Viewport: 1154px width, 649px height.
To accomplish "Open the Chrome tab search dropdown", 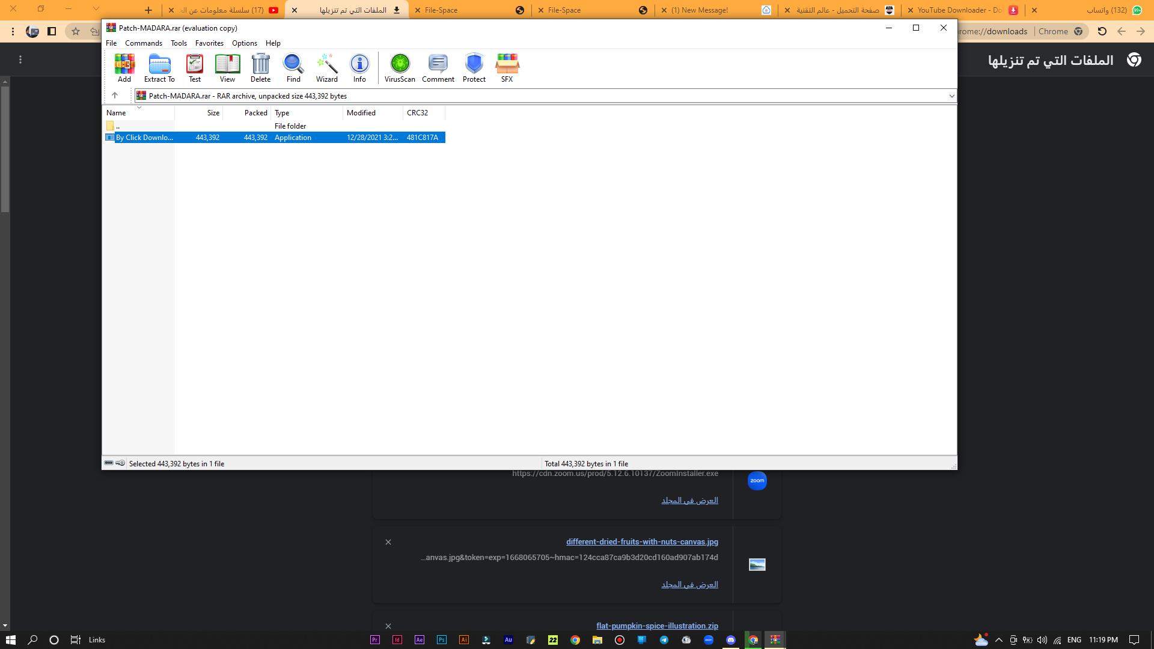I will (x=96, y=9).
